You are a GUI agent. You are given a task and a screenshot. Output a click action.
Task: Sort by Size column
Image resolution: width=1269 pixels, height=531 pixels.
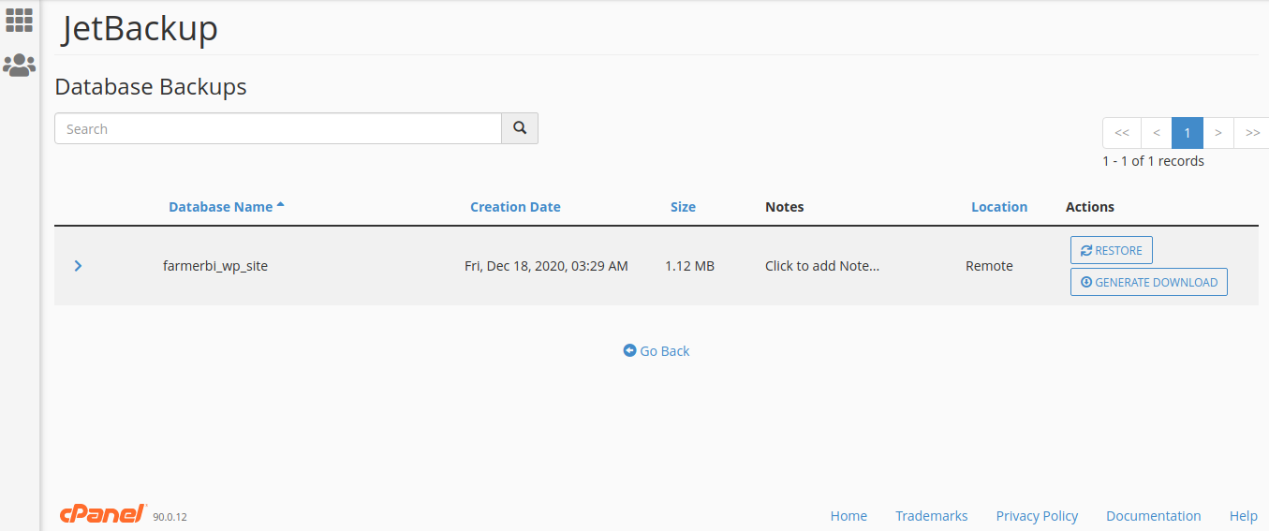pyautogui.click(x=683, y=207)
